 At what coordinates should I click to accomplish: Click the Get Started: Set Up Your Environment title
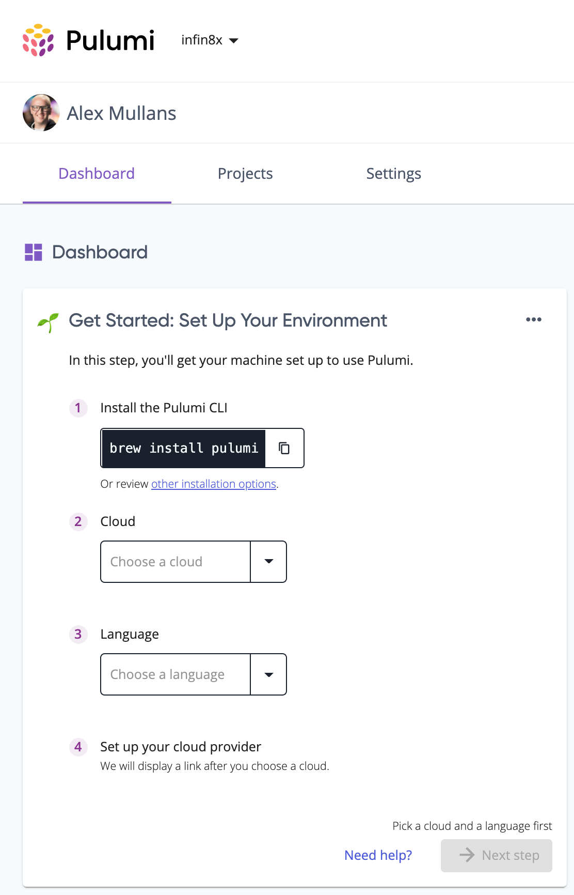pos(228,321)
